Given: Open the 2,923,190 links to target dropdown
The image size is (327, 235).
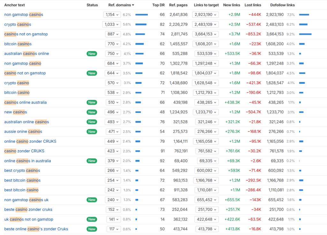Looking at the screenshot, I should coord(205,15).
